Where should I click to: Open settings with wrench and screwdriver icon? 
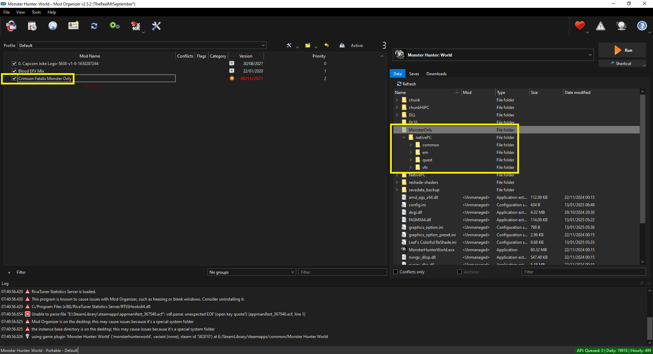pyautogui.click(x=156, y=26)
